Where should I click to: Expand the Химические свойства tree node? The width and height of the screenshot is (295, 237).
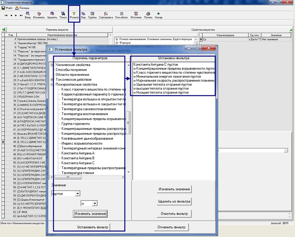point(52,65)
